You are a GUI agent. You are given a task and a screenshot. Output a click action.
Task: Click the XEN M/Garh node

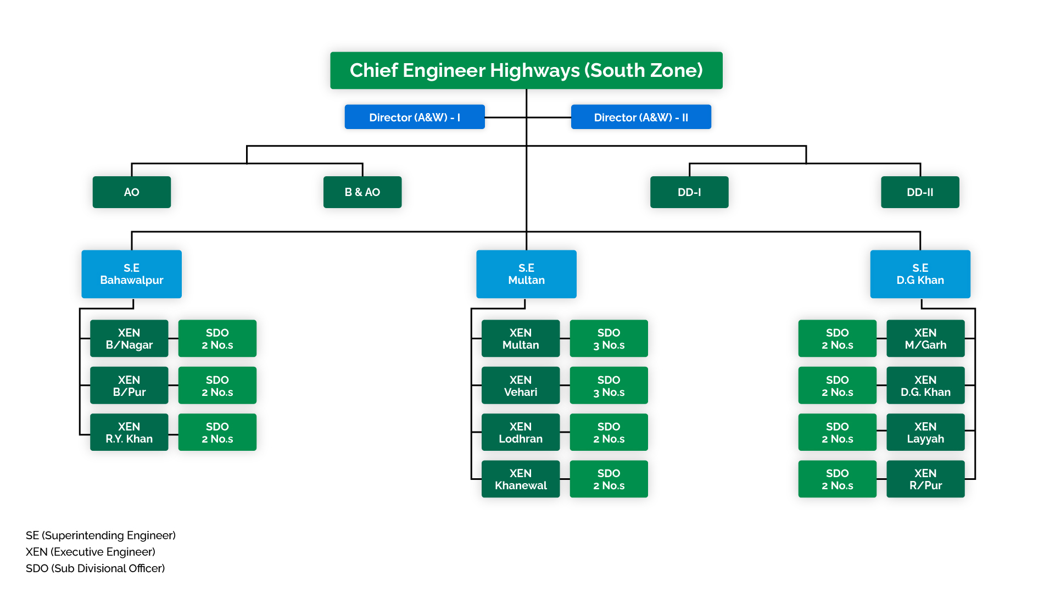click(925, 338)
